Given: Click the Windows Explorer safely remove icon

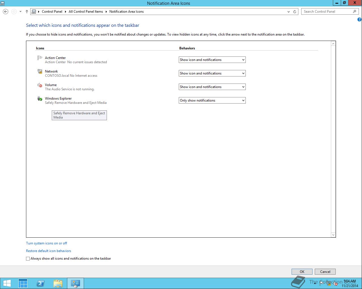Looking at the screenshot, I should coord(40,98).
